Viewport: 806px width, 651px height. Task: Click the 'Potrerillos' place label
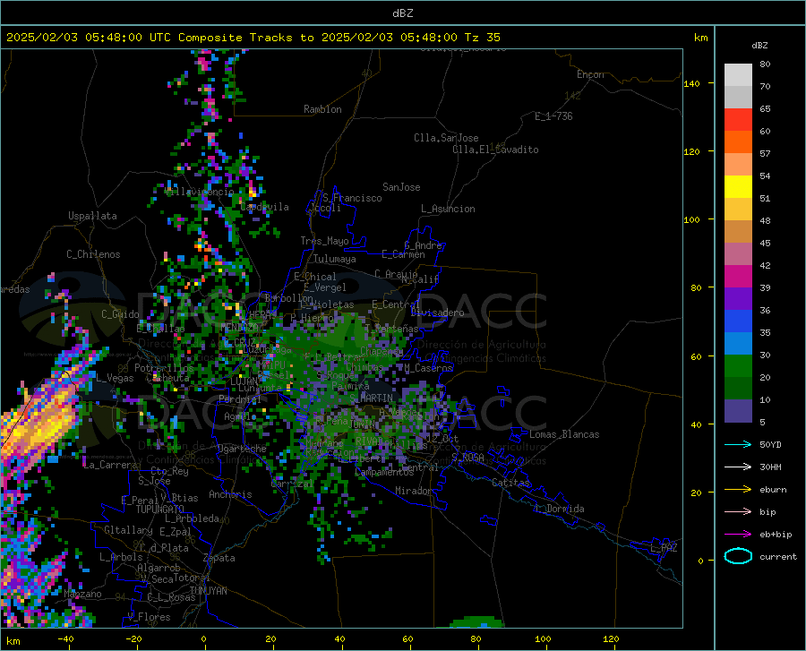tap(164, 368)
